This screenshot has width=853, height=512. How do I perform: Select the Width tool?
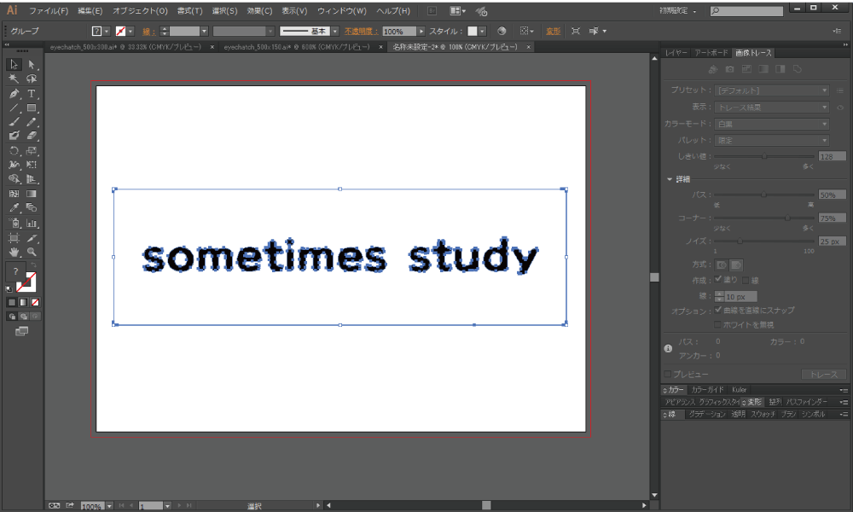[14, 165]
